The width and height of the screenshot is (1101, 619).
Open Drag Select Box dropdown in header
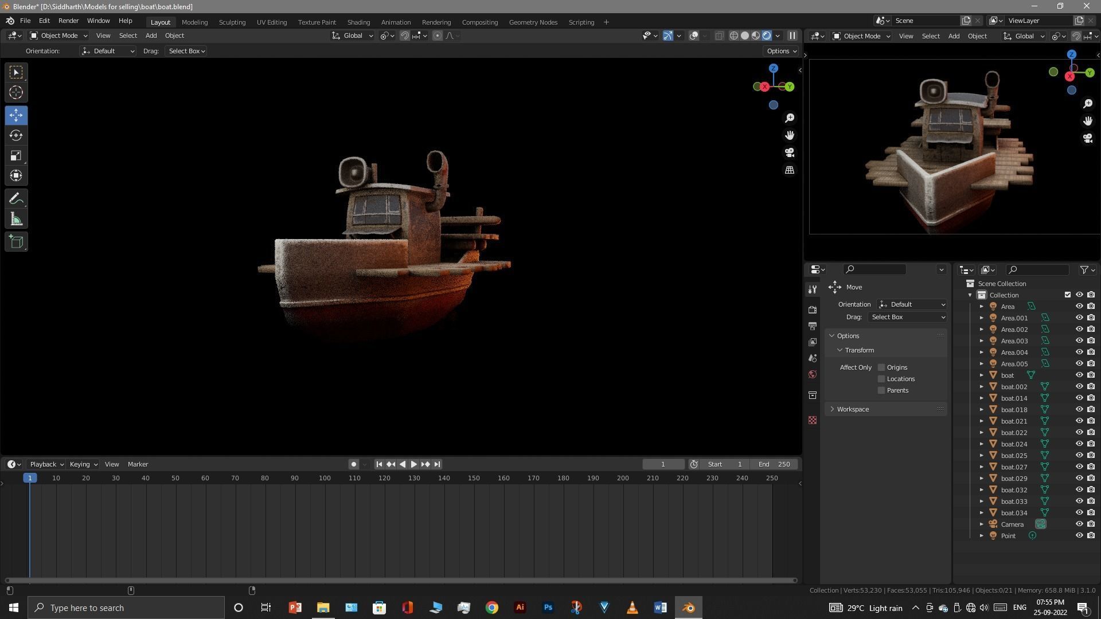point(186,51)
